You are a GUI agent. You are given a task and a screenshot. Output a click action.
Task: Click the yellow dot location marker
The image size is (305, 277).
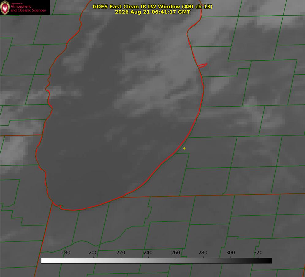pos(184,148)
